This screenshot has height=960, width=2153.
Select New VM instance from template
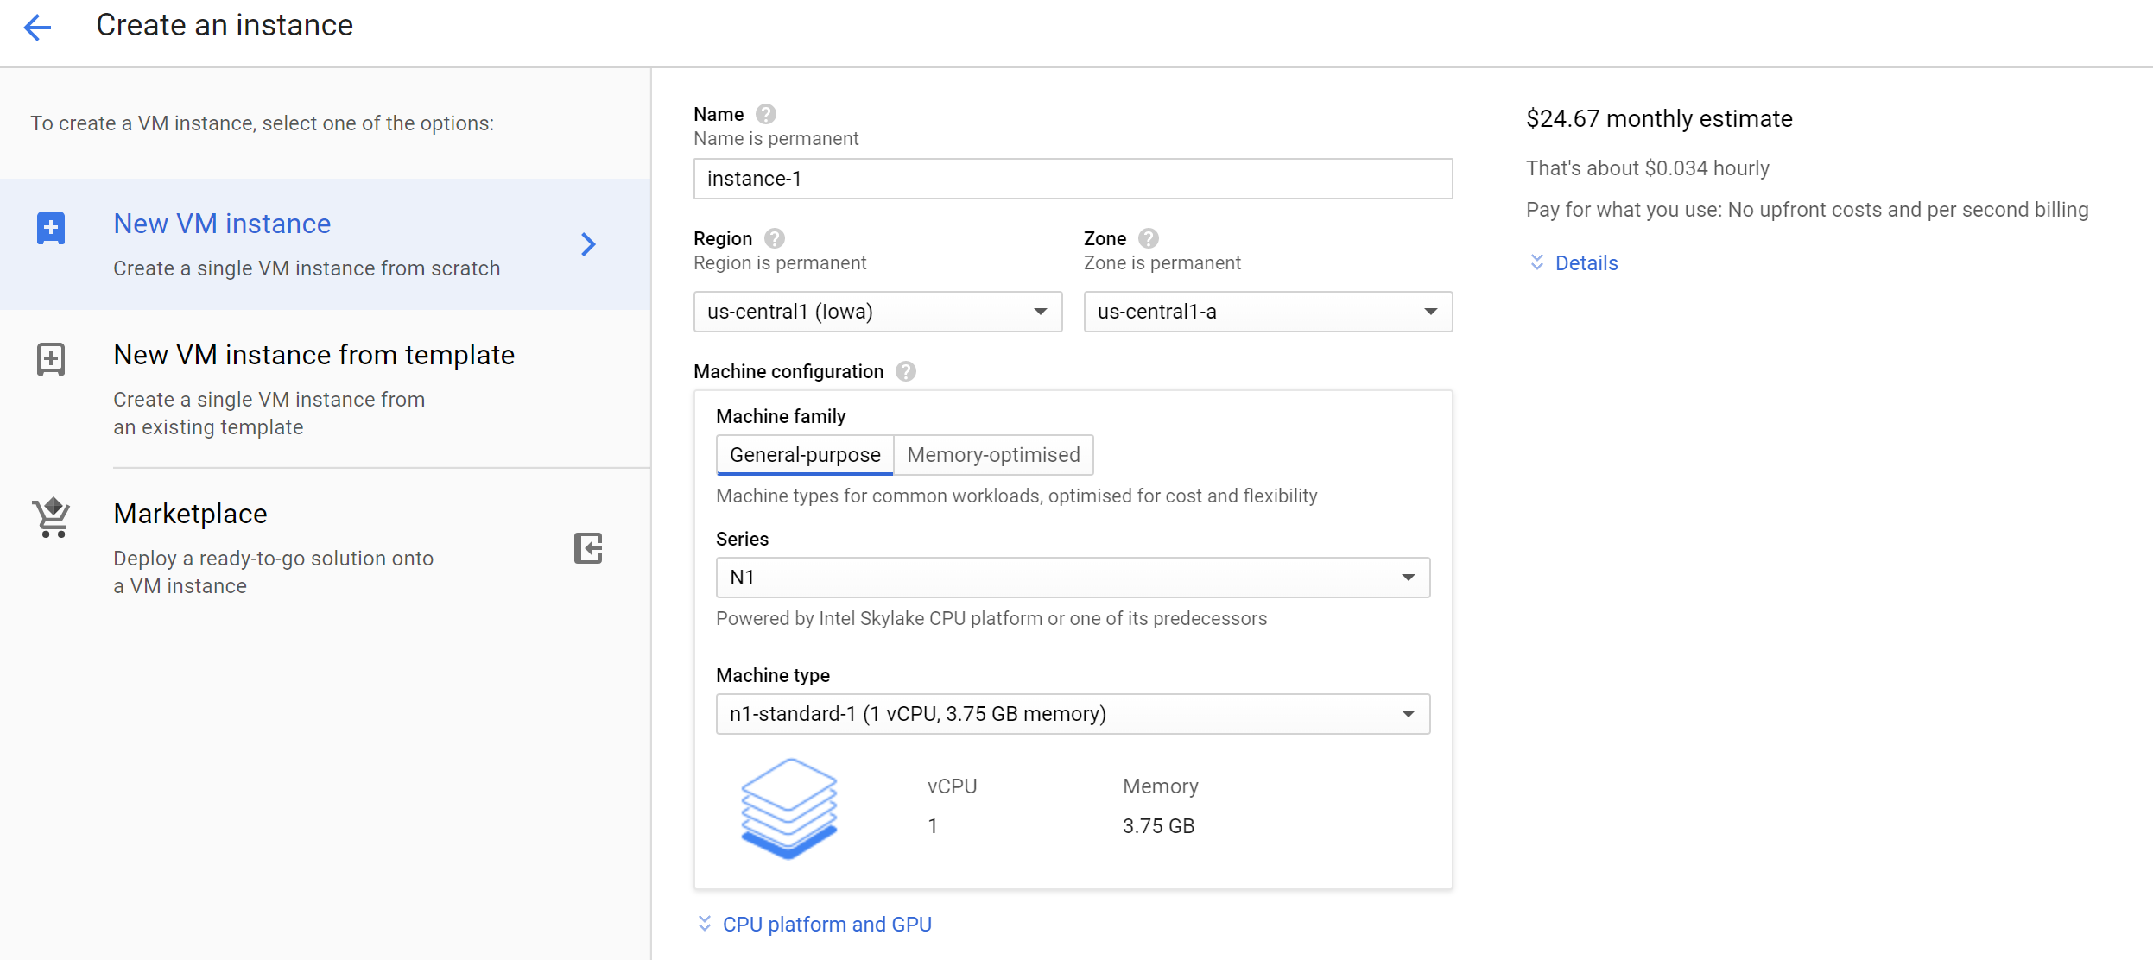(325, 389)
